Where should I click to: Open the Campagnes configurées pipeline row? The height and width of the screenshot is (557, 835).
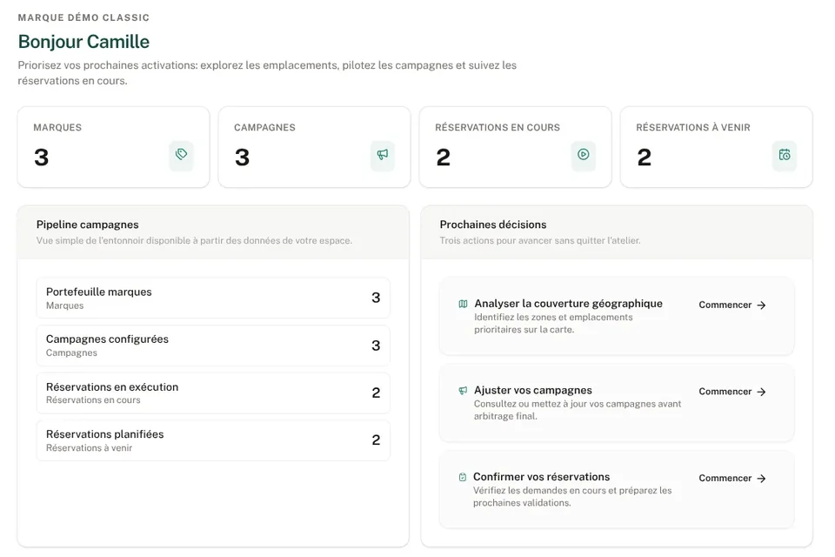coord(213,346)
